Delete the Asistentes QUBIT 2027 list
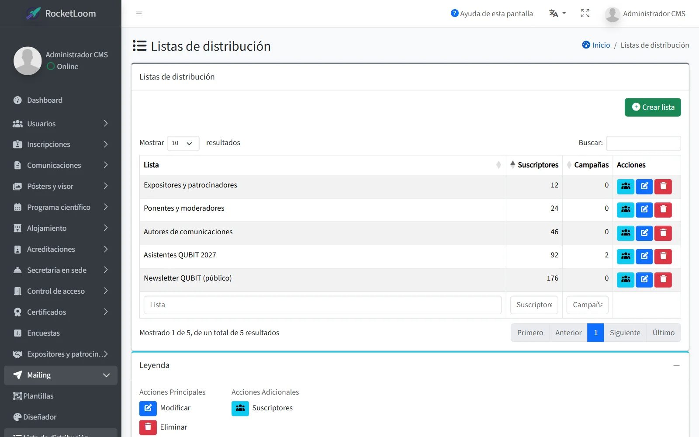This screenshot has height=437, width=699. 663,256
